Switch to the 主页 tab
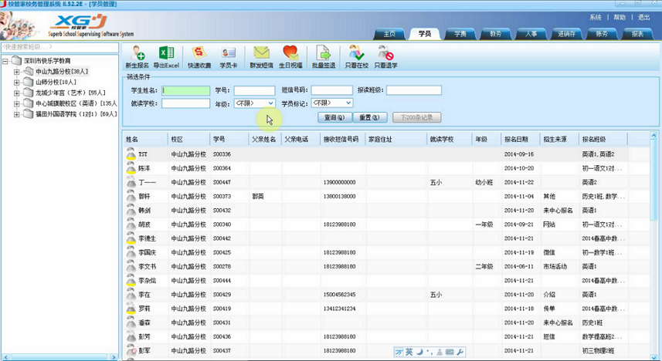The height and width of the screenshot is (361, 662). coord(389,34)
